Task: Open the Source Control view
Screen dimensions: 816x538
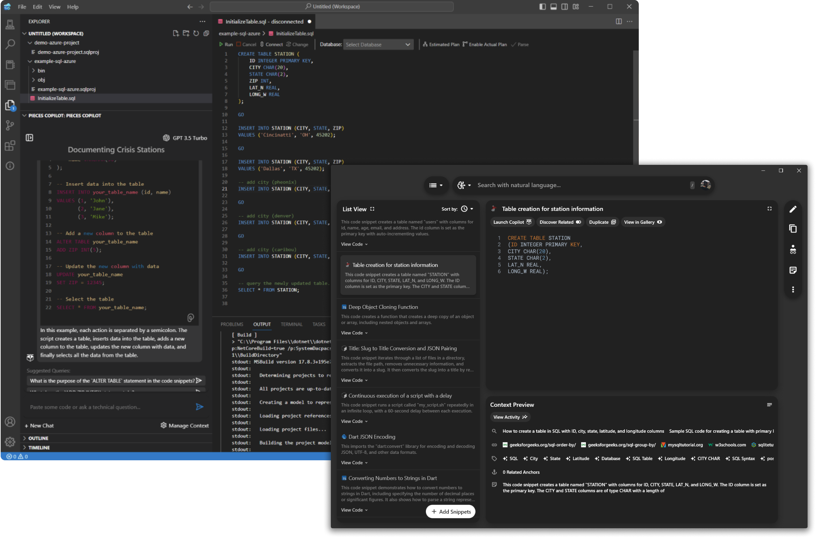Action: click(10, 125)
